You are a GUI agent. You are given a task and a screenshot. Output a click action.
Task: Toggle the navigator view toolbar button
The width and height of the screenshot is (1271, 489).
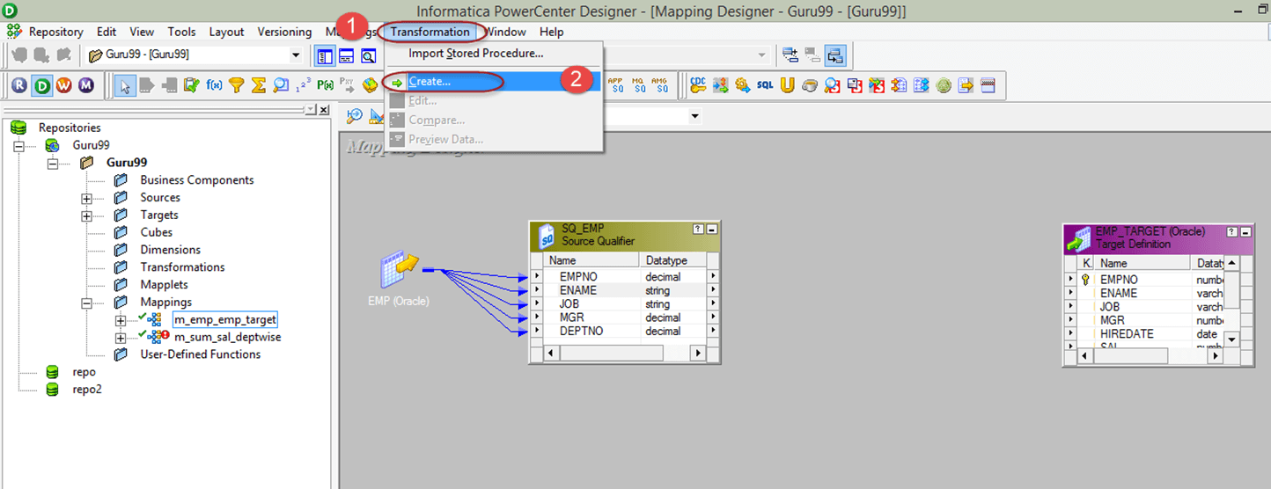(325, 55)
